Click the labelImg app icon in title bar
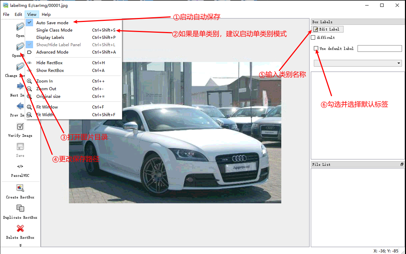 (5, 5)
